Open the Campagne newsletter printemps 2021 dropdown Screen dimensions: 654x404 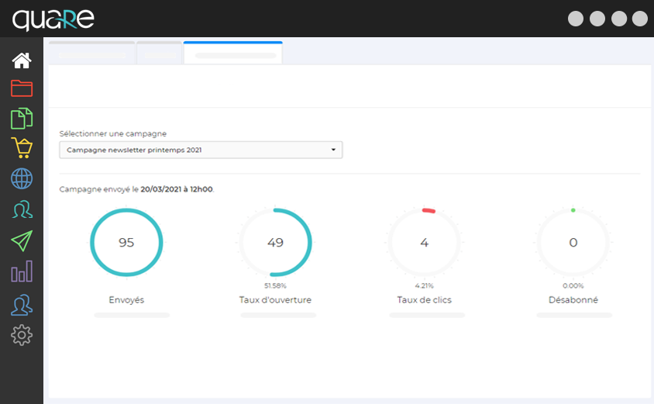pyautogui.click(x=201, y=150)
